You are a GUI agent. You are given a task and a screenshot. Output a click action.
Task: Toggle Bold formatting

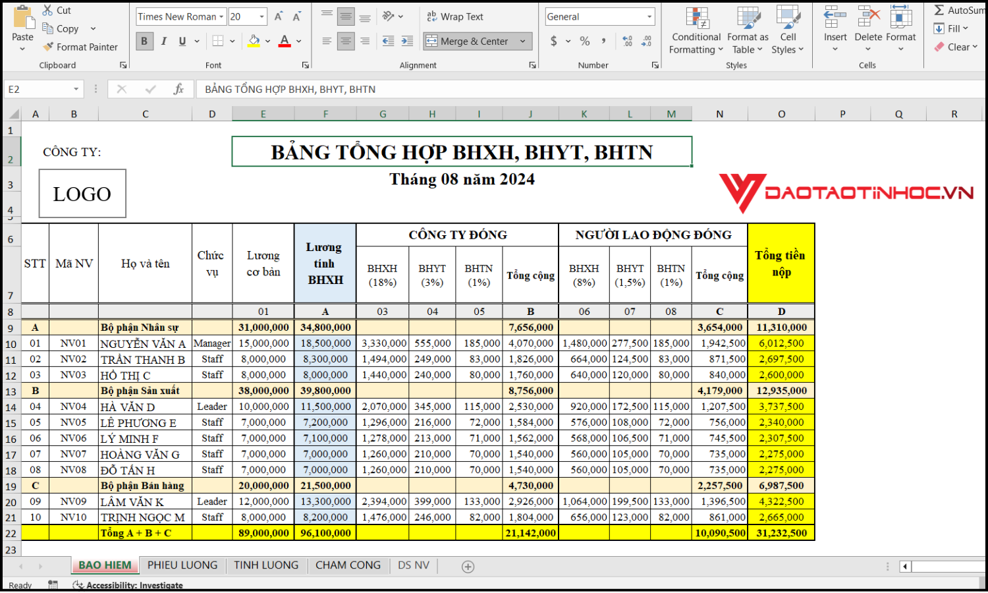tap(144, 41)
